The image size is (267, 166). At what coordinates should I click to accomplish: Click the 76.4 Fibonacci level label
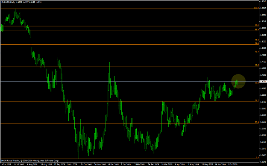coord(257,43)
